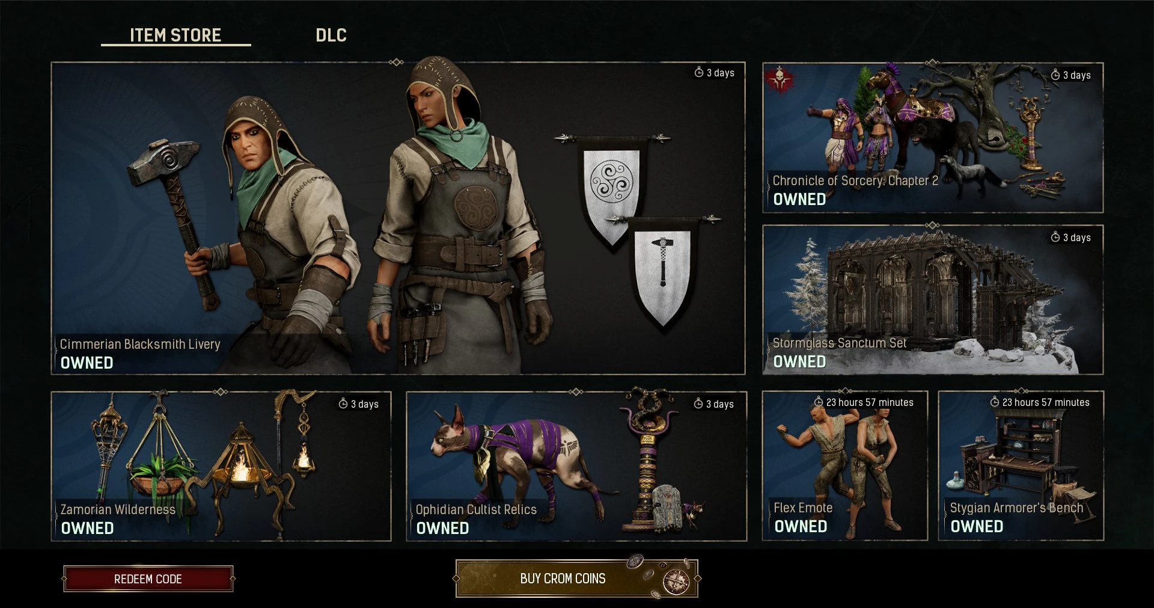Click the coin emblem on Buy Crom Coins

[676, 580]
